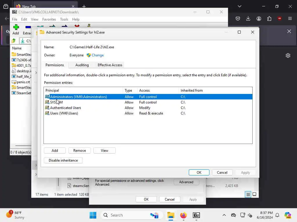Open Firefox from the taskbar
This screenshot has height=222, width=297.
coord(183,215)
